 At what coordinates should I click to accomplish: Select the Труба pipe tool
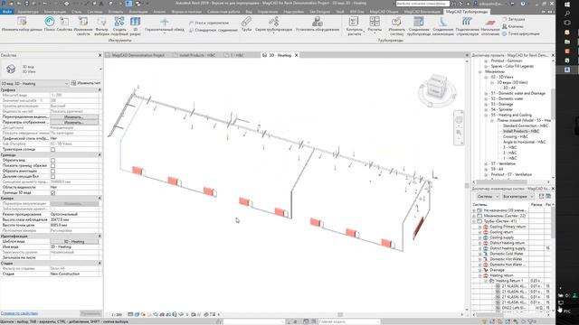click(246, 24)
